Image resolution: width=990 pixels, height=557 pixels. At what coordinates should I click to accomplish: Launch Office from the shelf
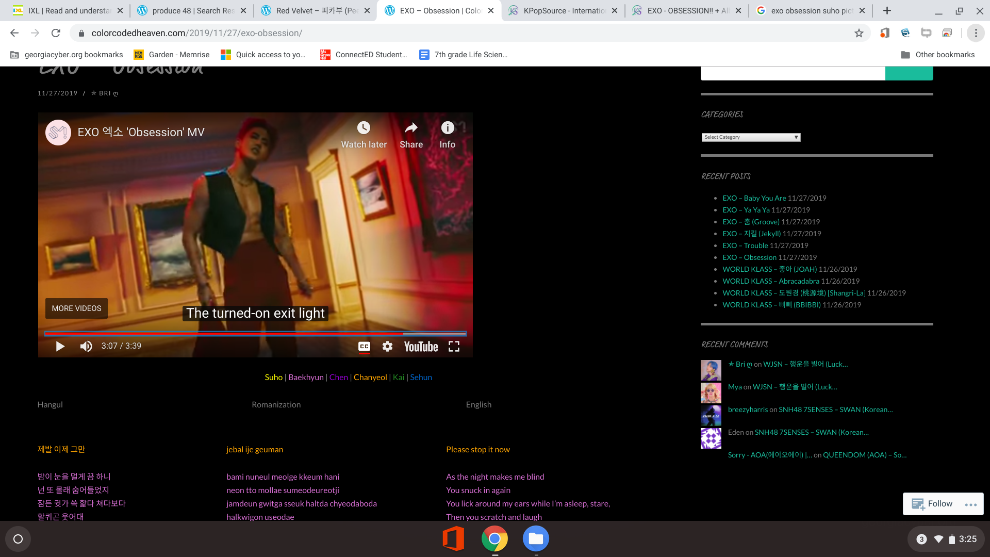point(453,539)
